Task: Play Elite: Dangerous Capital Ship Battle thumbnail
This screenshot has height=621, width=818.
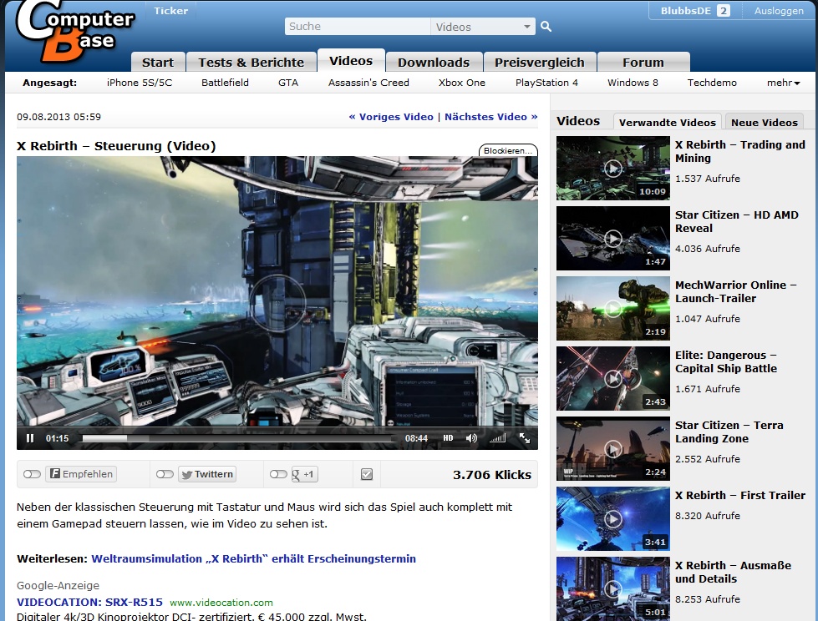Action: pos(613,378)
